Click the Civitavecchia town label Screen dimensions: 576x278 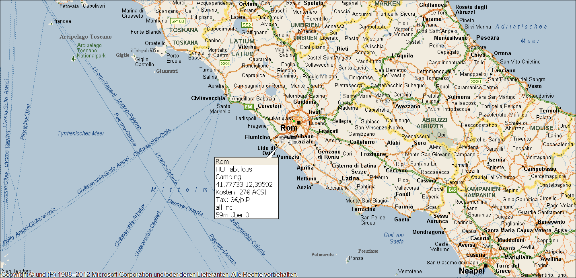(x=208, y=98)
